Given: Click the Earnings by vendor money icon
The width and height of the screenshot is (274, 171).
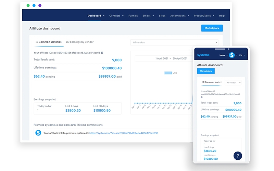Looking at the screenshot, I should pos(67,42).
